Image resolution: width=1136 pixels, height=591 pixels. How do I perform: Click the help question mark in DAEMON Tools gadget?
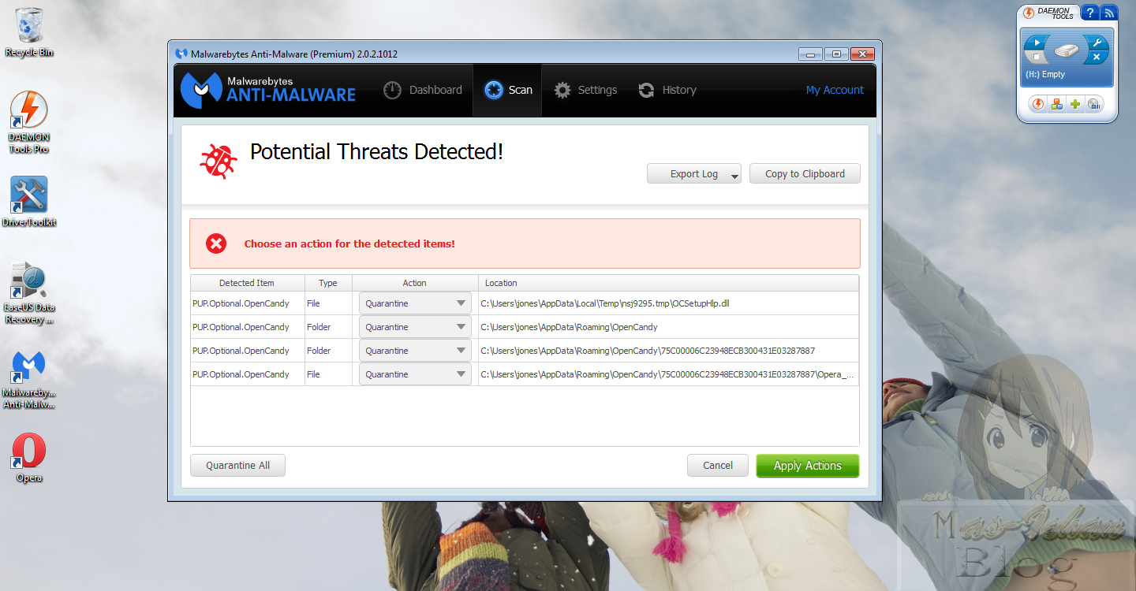1089,13
